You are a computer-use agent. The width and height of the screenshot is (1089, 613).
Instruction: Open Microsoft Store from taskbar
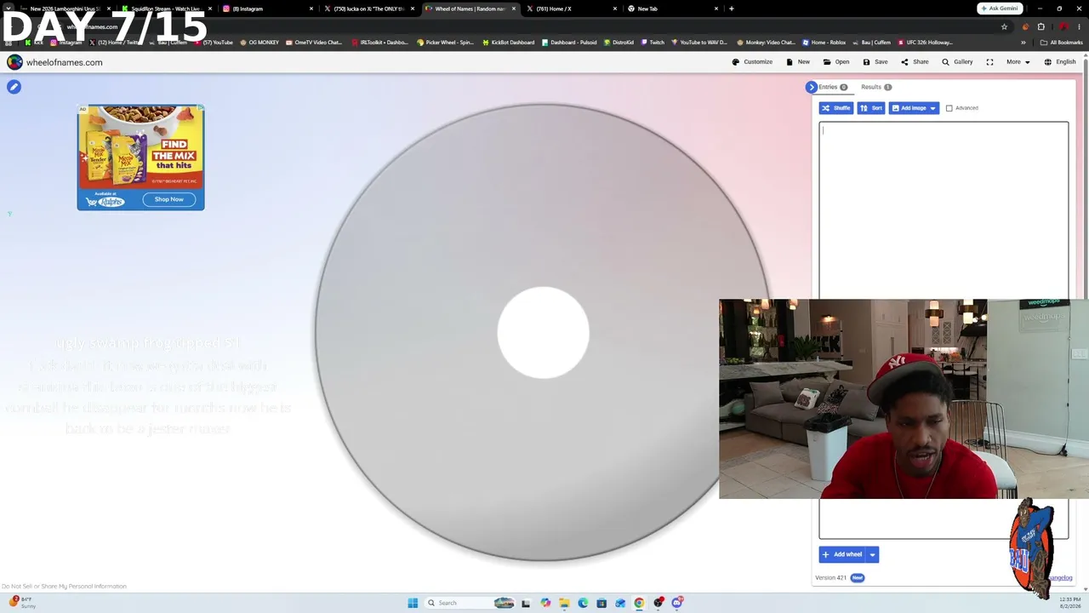tap(602, 603)
